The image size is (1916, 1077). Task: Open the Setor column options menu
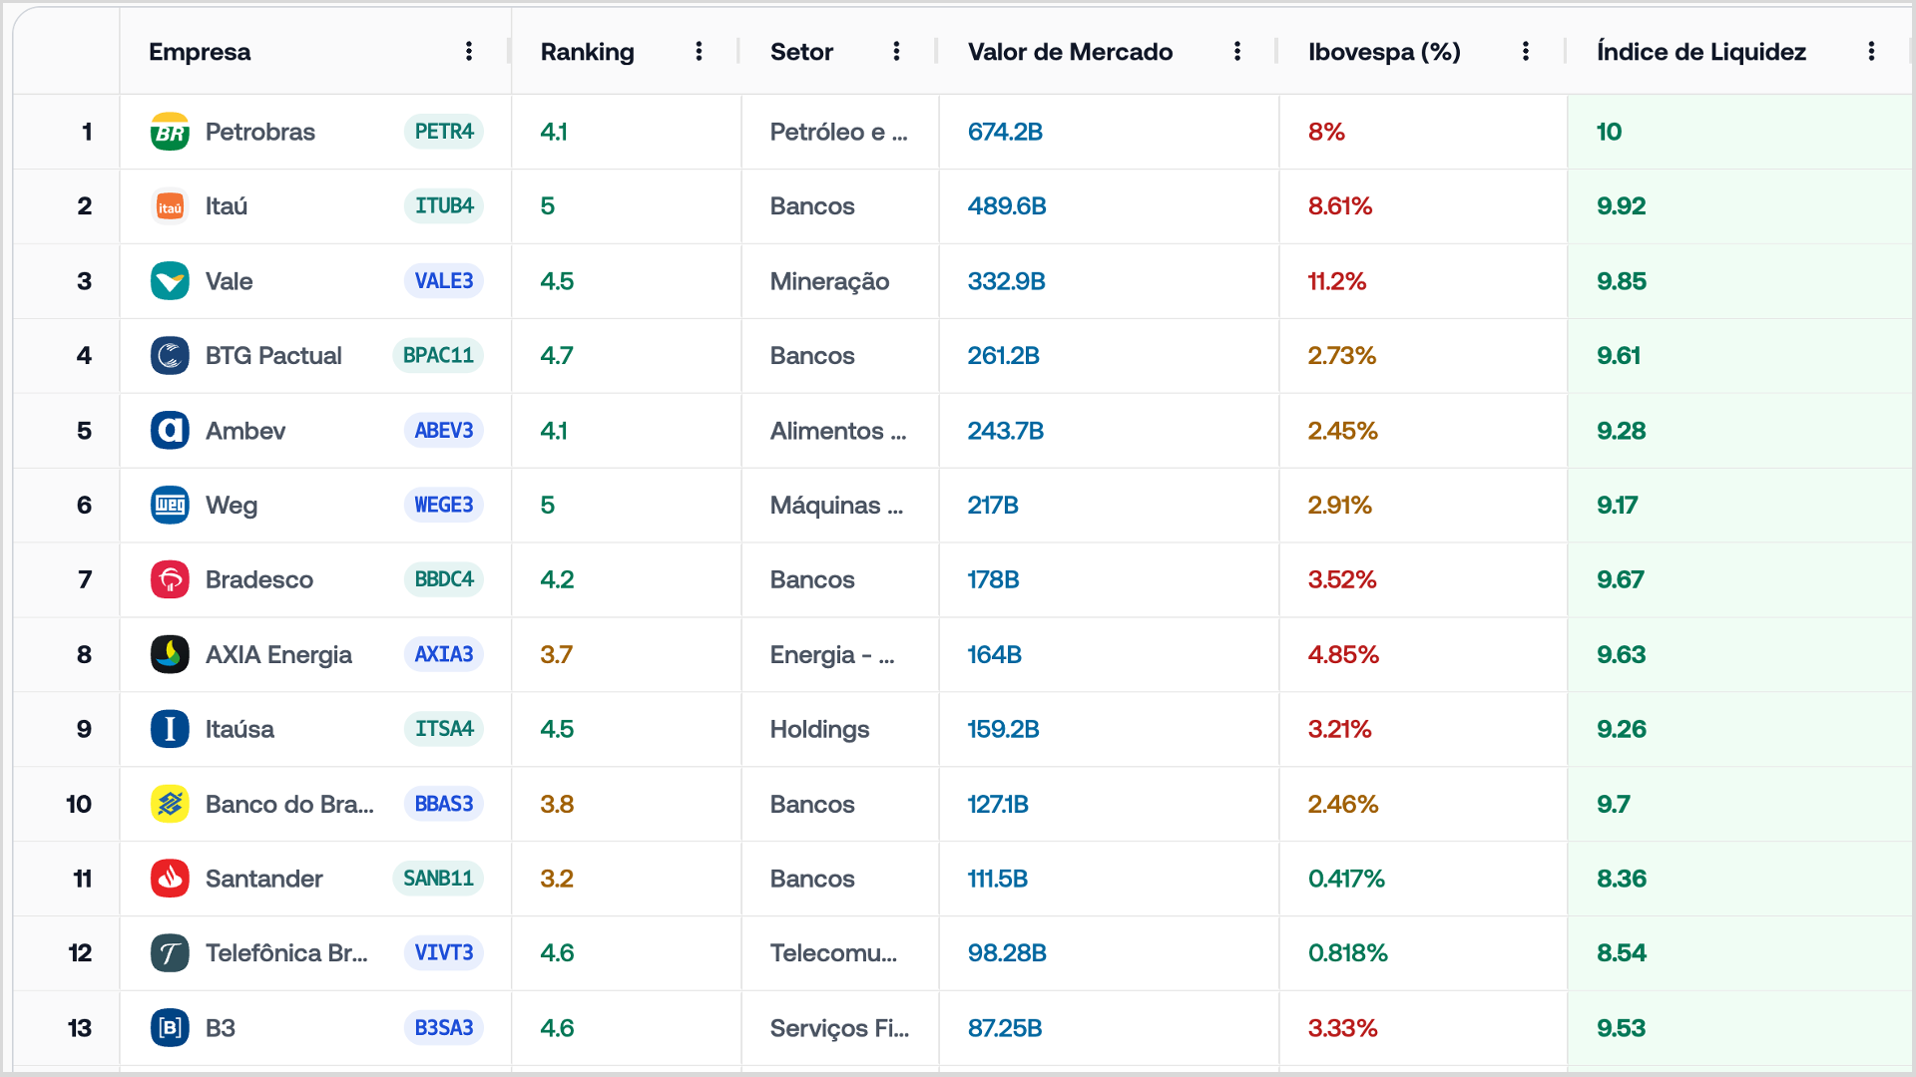[896, 52]
